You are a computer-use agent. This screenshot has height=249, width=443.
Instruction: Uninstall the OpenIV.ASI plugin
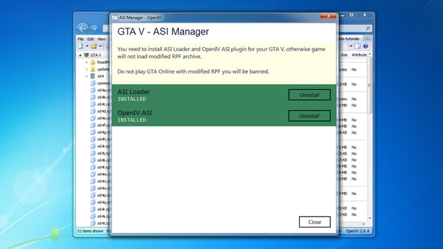click(x=309, y=116)
